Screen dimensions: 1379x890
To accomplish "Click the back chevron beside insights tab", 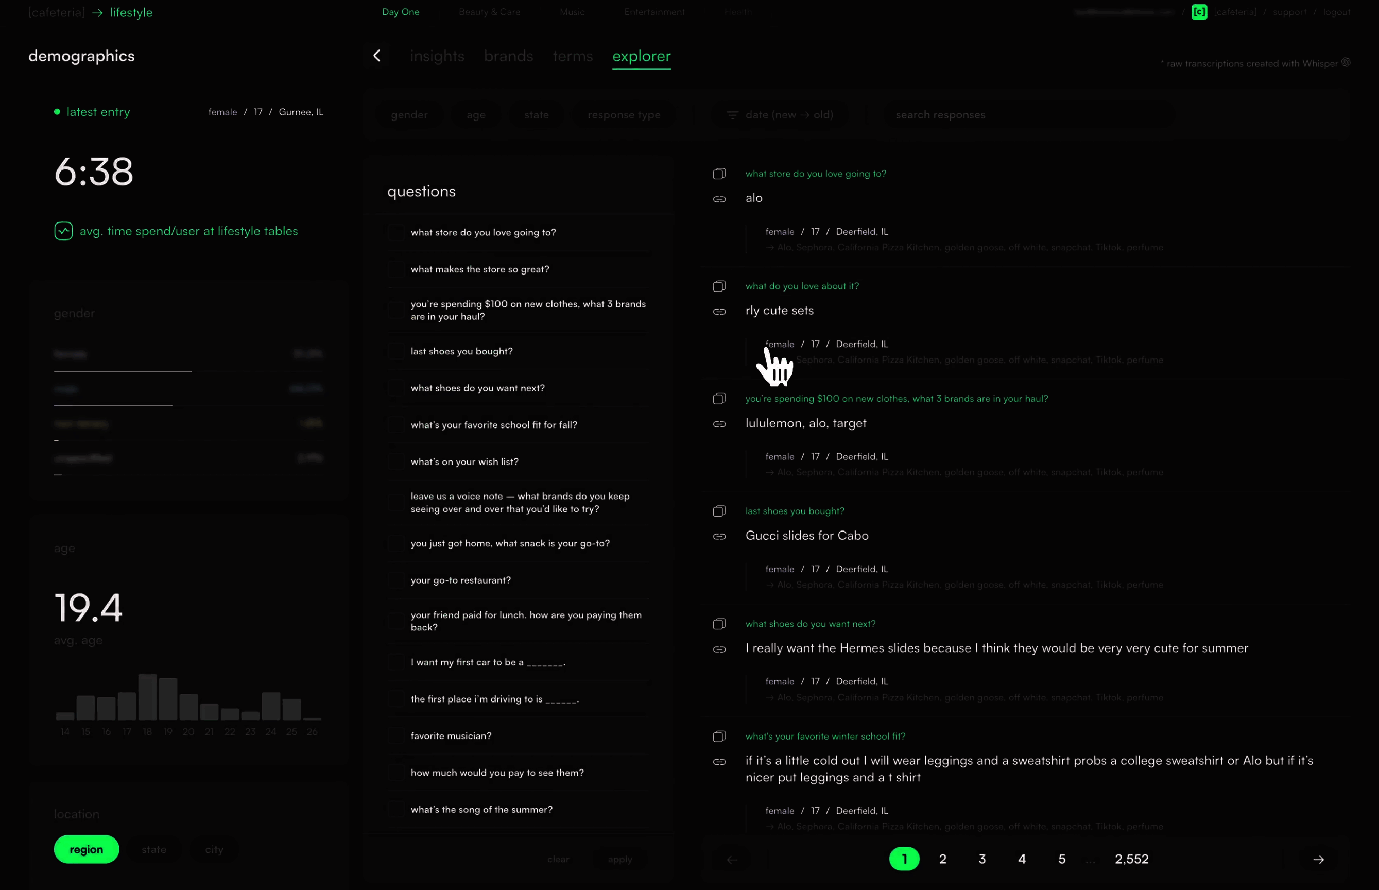I will click(376, 56).
